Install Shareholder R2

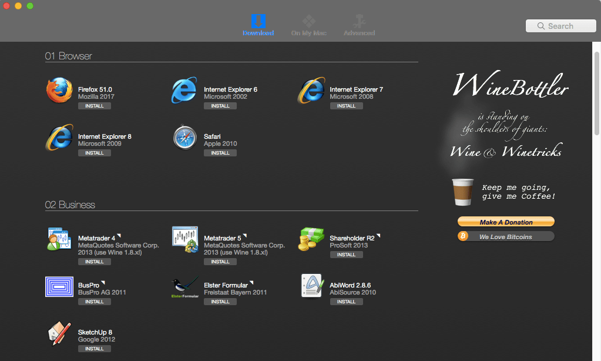[346, 255]
